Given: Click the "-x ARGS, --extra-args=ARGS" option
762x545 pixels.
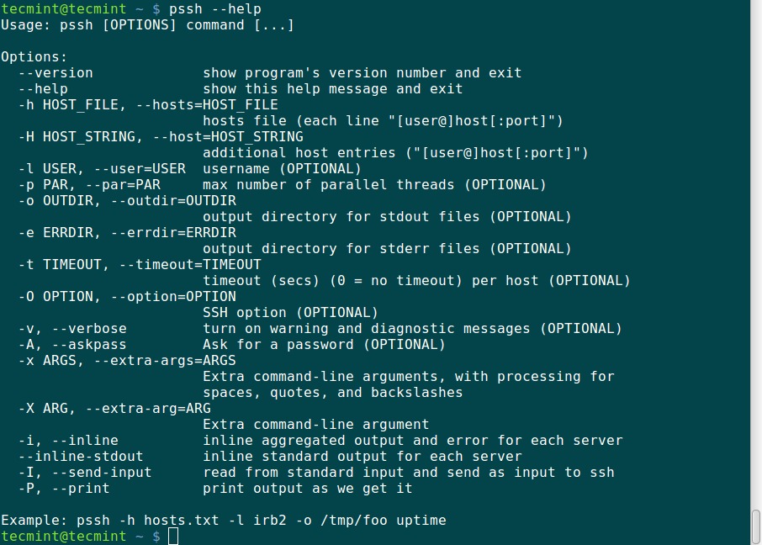Looking at the screenshot, I should (x=120, y=361).
